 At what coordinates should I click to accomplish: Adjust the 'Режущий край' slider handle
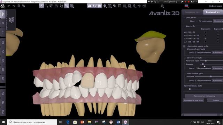coord(206,61)
